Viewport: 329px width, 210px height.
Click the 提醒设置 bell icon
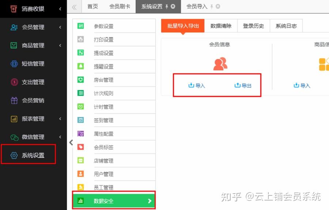80,66
